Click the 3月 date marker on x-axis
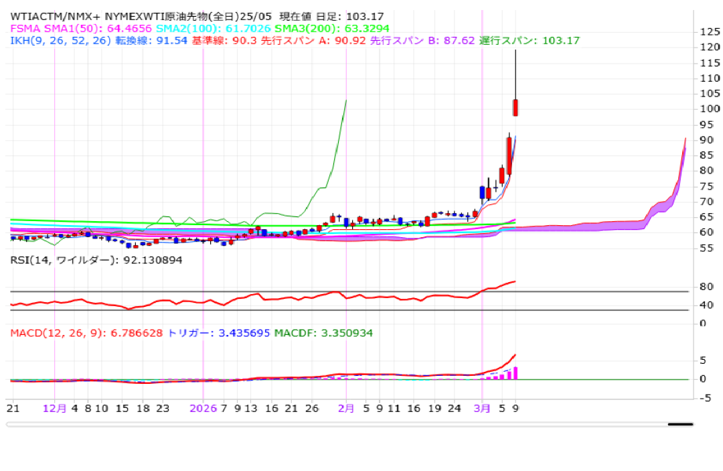The width and height of the screenshot is (723, 471). pyautogui.click(x=481, y=408)
